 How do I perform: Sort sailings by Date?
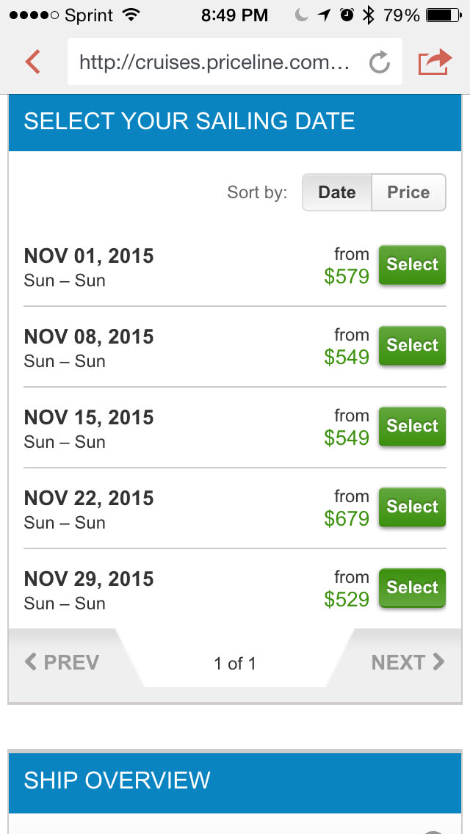(337, 192)
